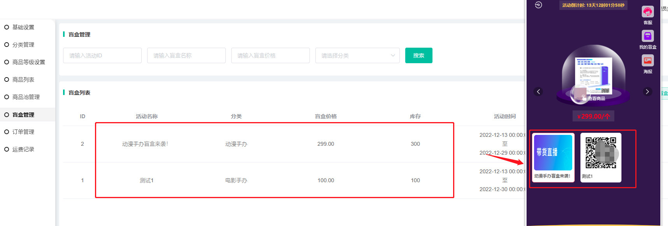This screenshot has width=668, height=226.
Task: Click the 动漫手办盲盒来袭! activity name
Action: point(145,144)
